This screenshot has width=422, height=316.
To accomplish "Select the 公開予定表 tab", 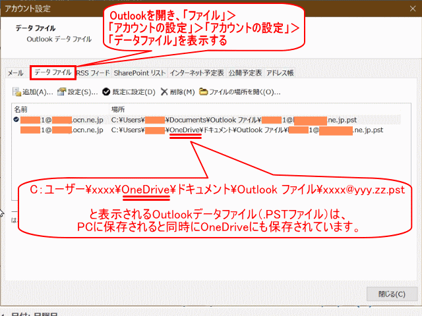I will pos(245,73).
